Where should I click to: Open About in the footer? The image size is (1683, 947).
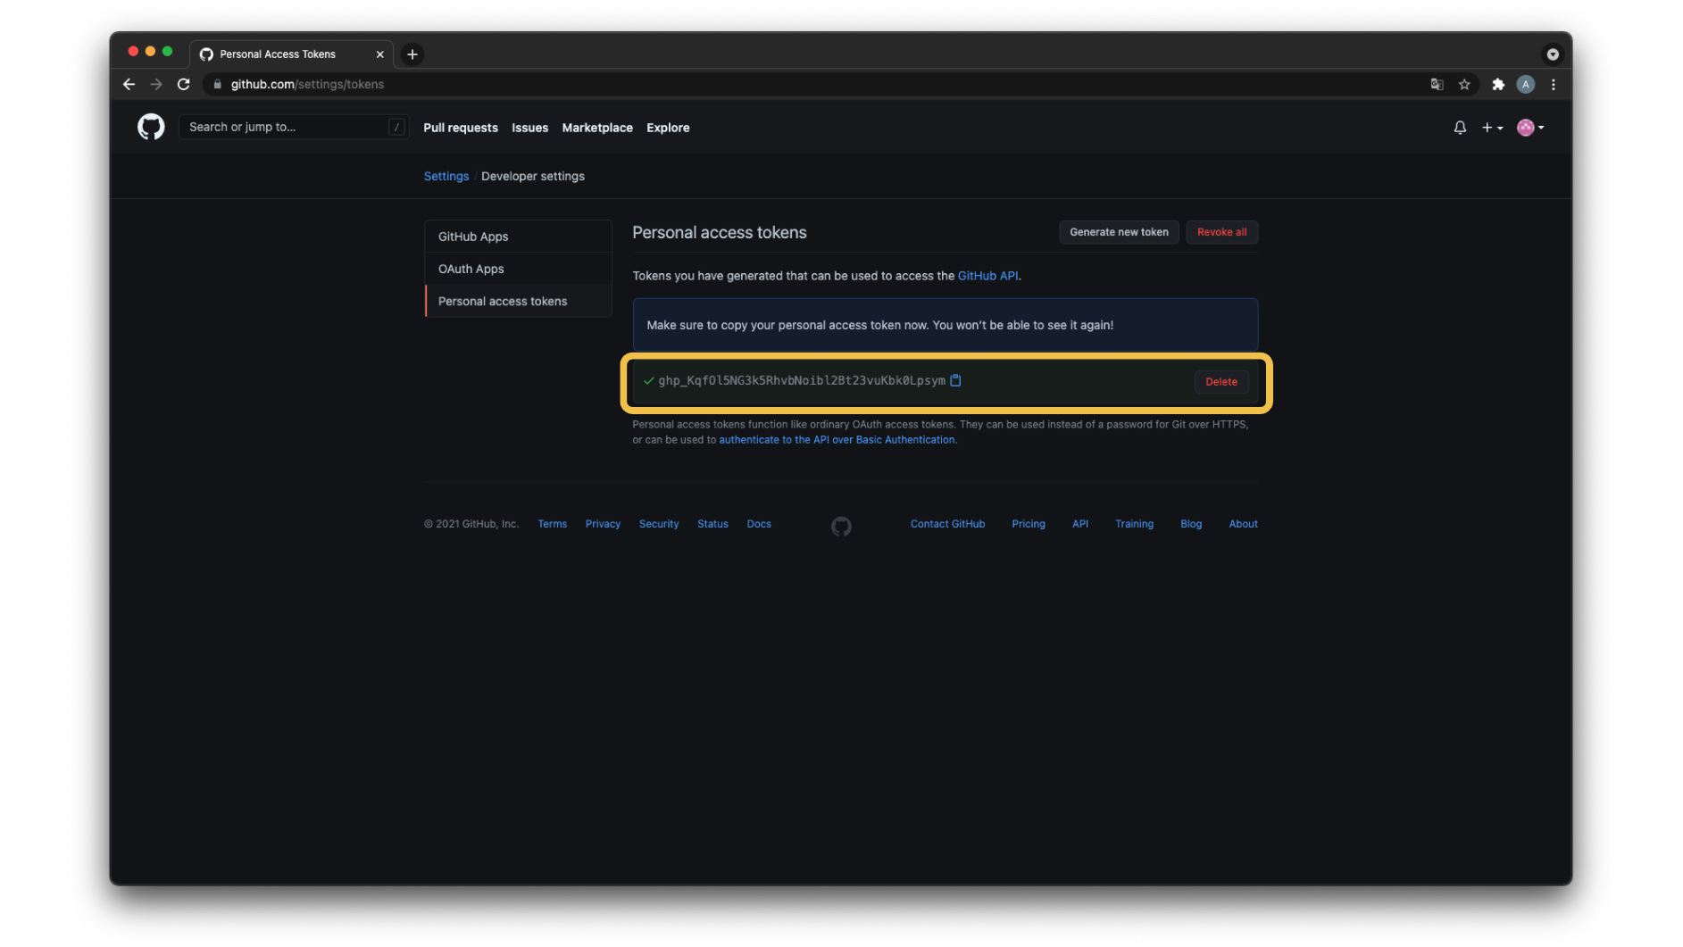1243,524
